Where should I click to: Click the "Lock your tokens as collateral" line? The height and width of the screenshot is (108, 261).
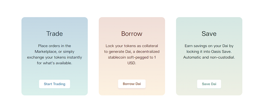tap(132, 46)
